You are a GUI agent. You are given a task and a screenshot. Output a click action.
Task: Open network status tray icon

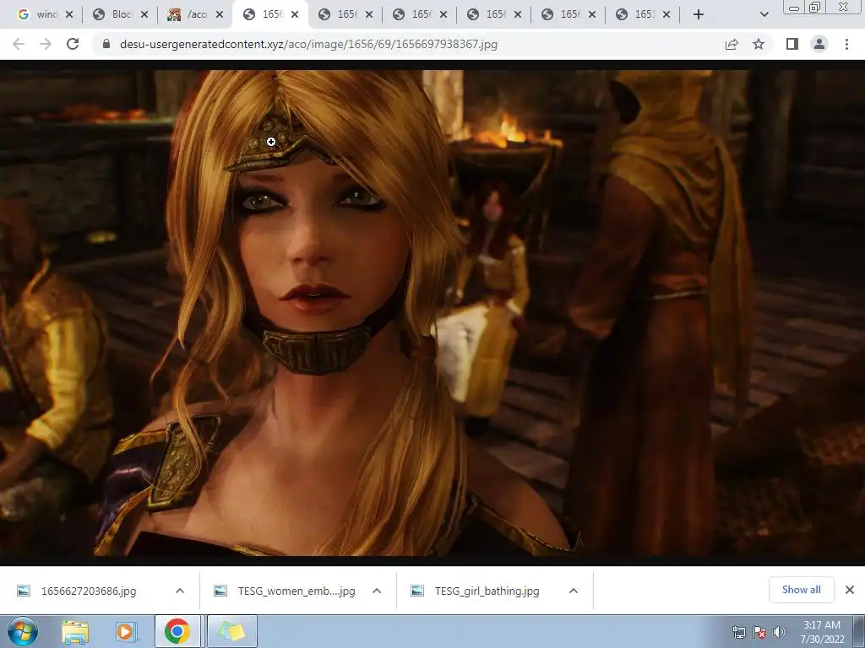(x=738, y=632)
